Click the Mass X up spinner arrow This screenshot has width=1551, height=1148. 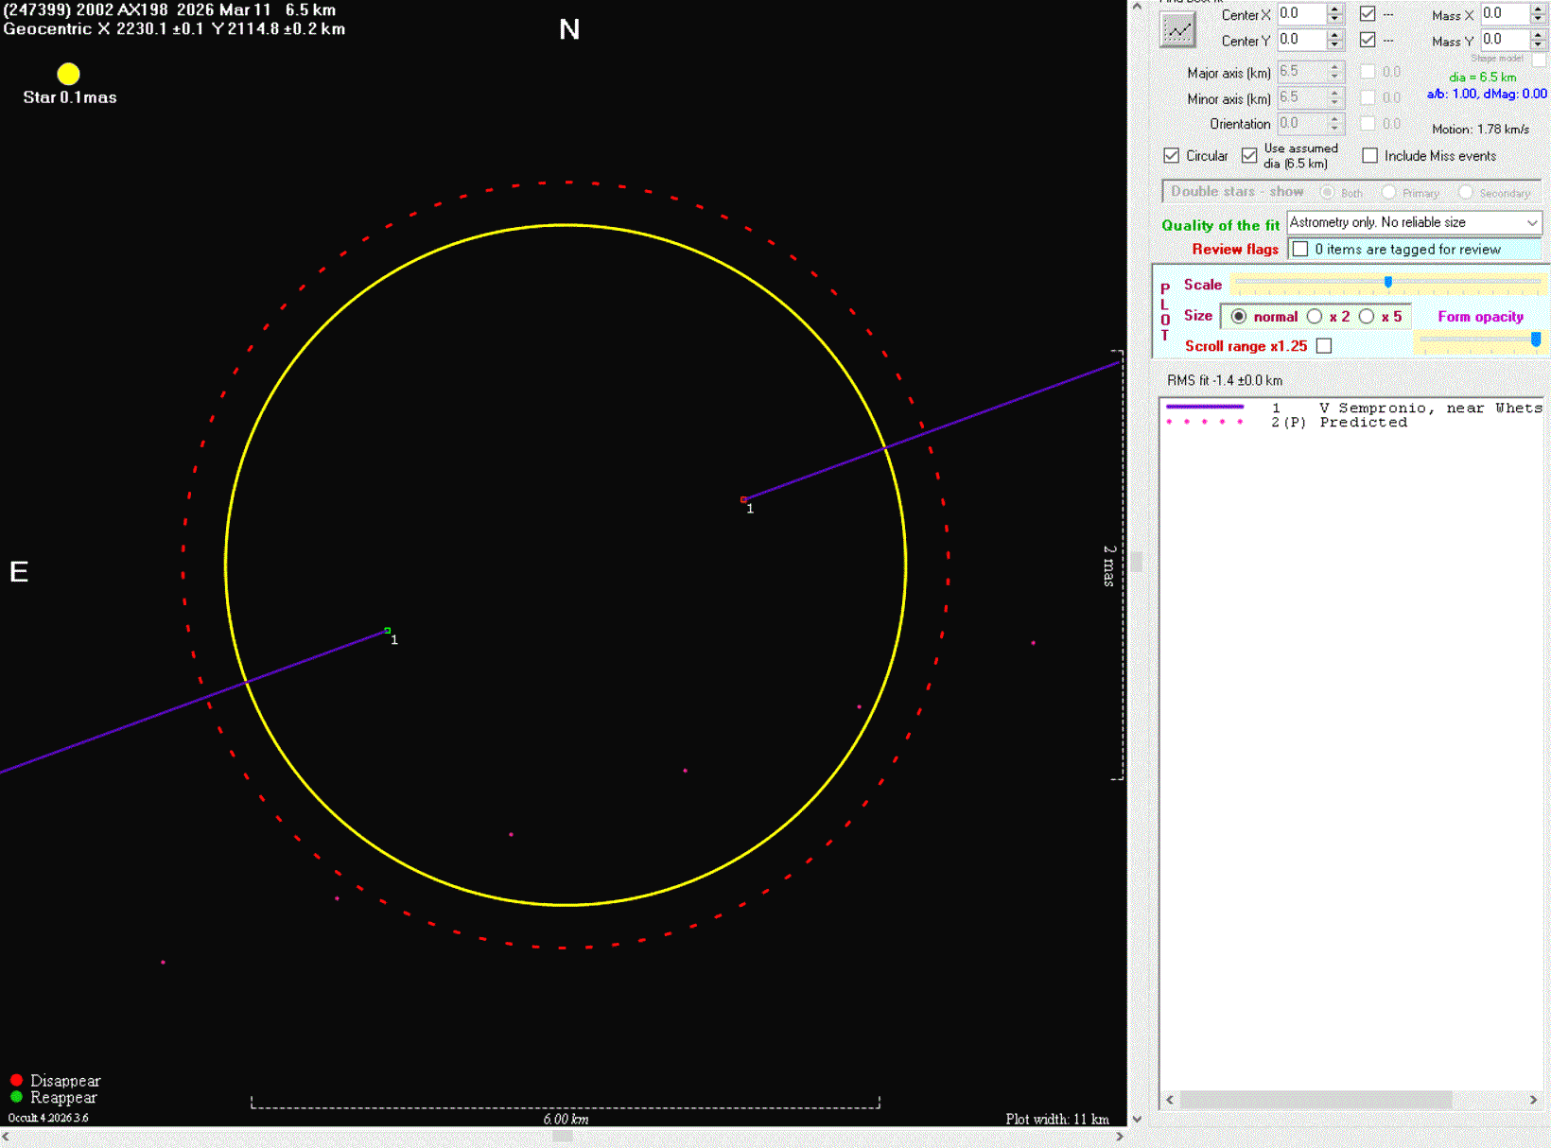point(1538,9)
